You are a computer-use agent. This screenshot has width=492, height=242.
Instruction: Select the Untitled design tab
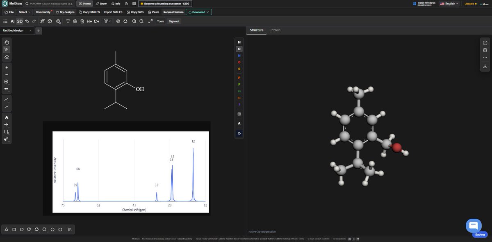point(13,31)
